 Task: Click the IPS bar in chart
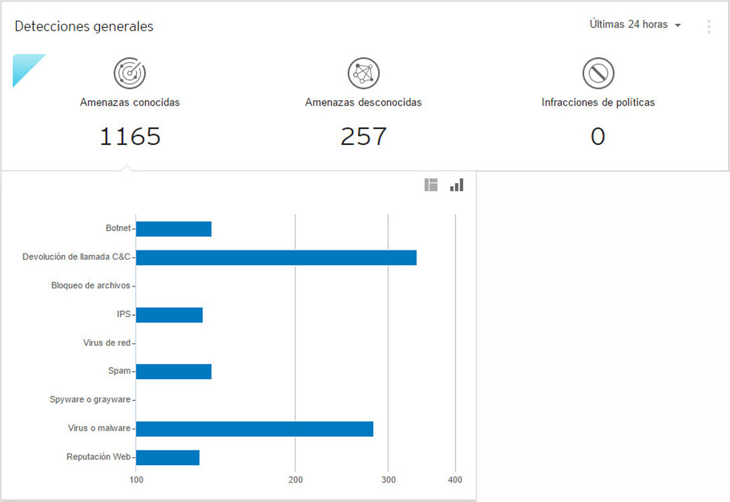[x=169, y=315]
